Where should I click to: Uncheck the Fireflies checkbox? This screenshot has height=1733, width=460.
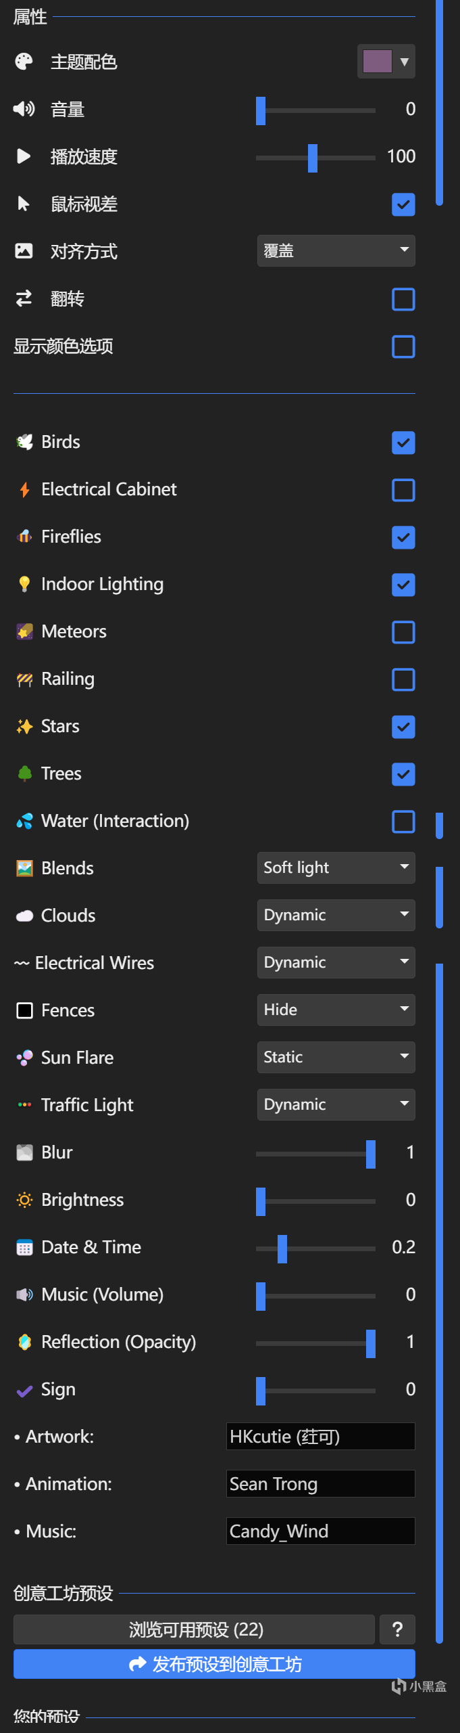click(x=403, y=537)
